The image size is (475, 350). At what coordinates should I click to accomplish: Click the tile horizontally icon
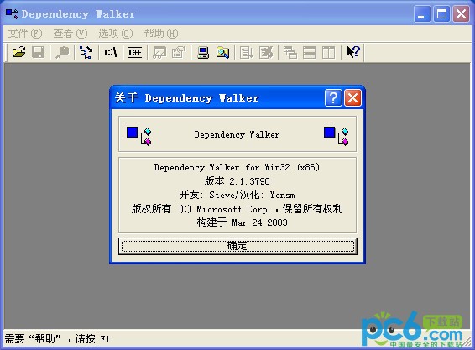coord(310,52)
